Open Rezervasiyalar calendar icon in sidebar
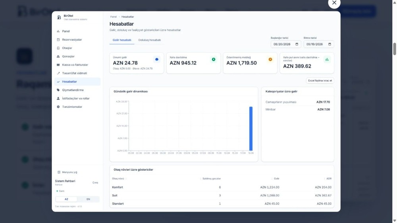The image size is (397, 223). tap(58, 40)
